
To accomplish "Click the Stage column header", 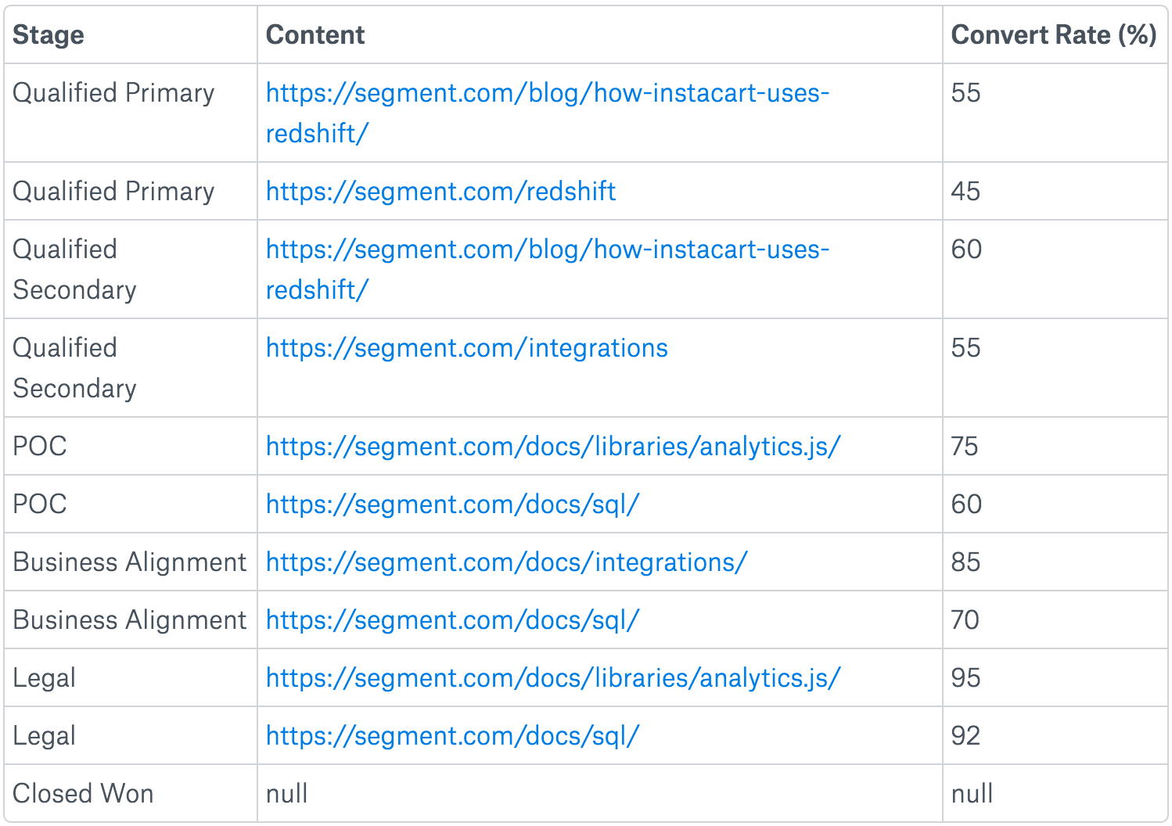I will 49,35.
